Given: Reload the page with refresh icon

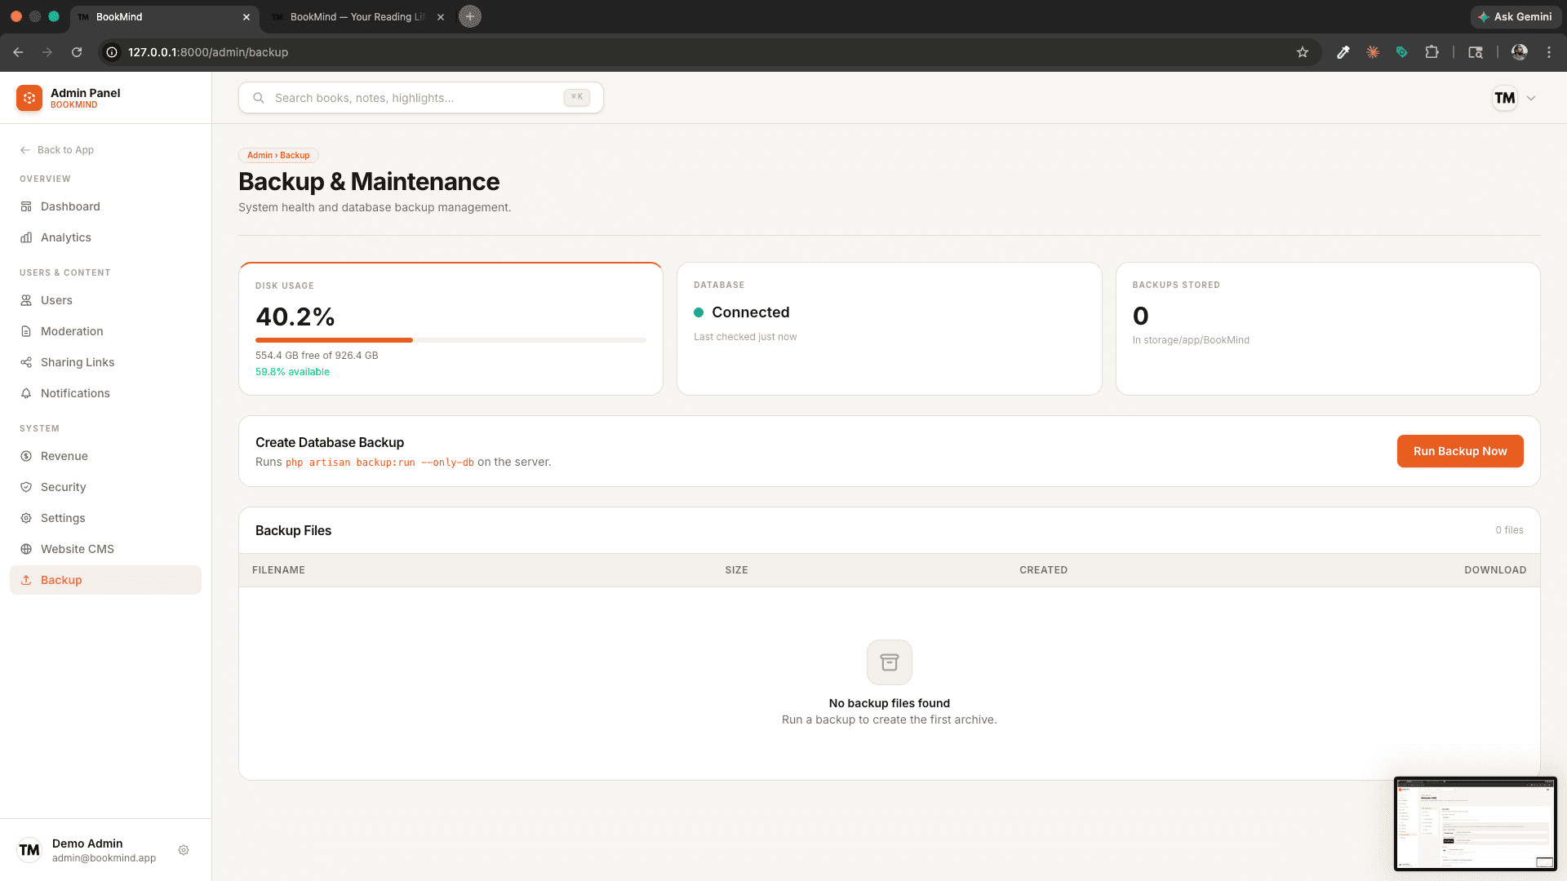Looking at the screenshot, I should point(77,52).
